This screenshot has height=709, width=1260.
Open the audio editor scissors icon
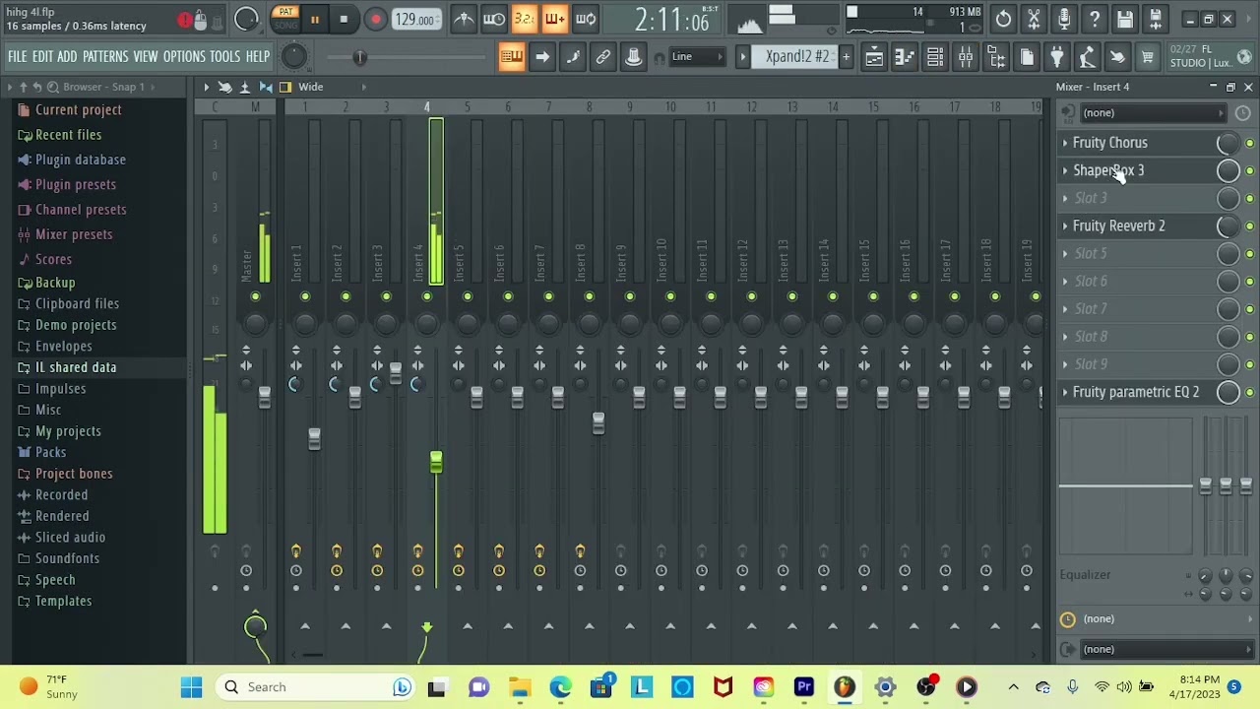[x=1034, y=19]
